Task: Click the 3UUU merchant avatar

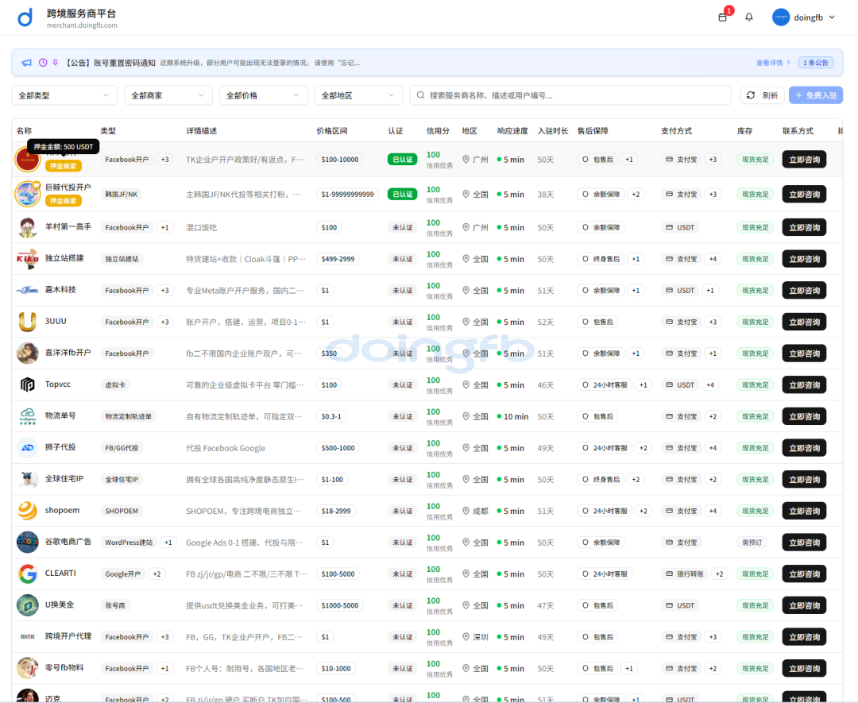Action: (x=28, y=322)
